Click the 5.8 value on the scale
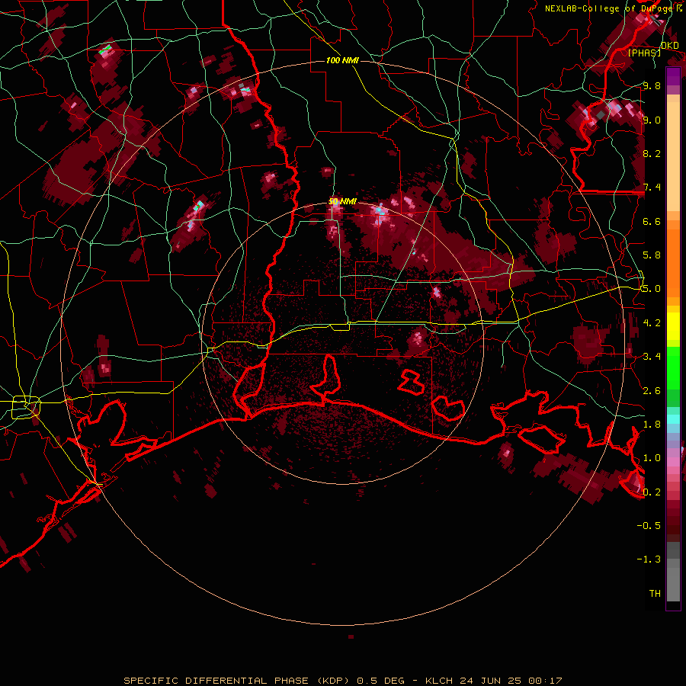The height and width of the screenshot is (686, 686). point(652,255)
